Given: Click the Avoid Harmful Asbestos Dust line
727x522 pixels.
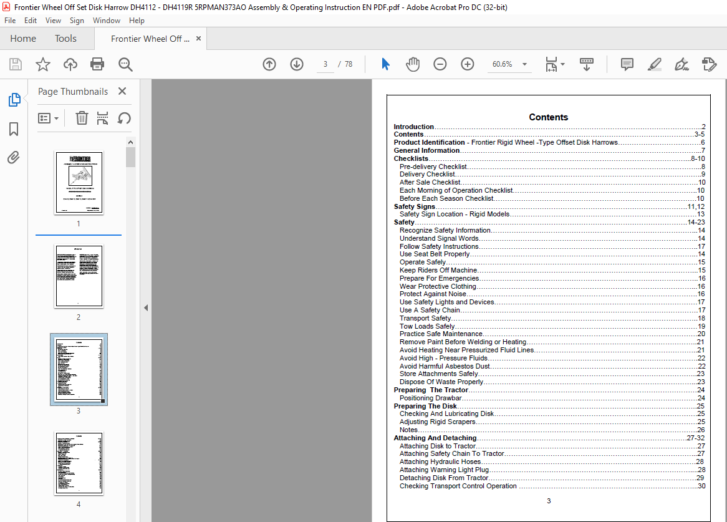Looking at the screenshot, I should pos(552,366).
